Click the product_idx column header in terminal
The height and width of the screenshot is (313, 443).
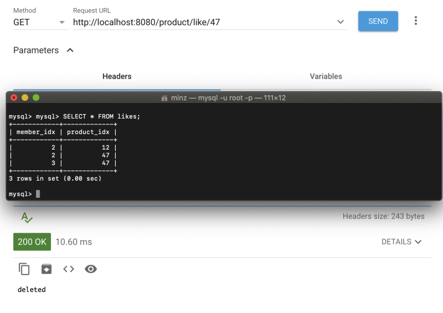(x=88, y=132)
